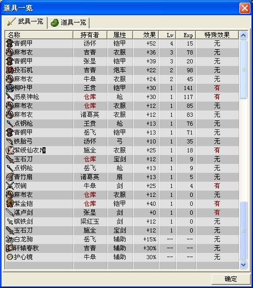Click the 紫绶仙衣 robe icon

coord(10,150)
